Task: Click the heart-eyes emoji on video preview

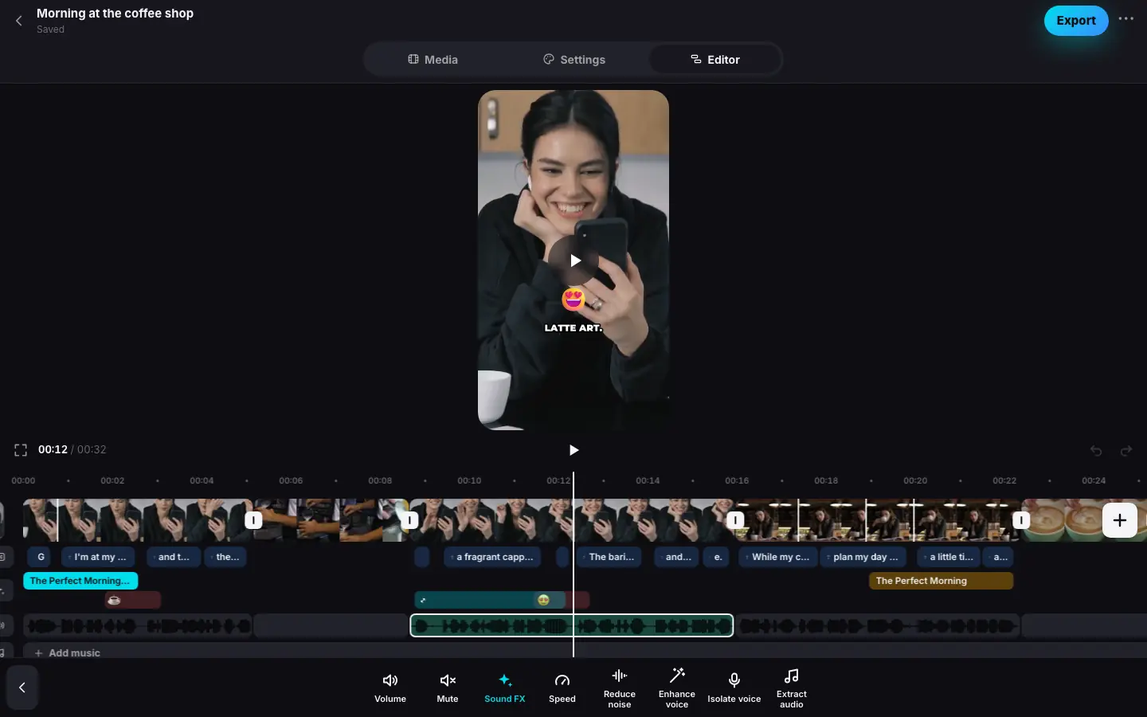Action: (573, 300)
